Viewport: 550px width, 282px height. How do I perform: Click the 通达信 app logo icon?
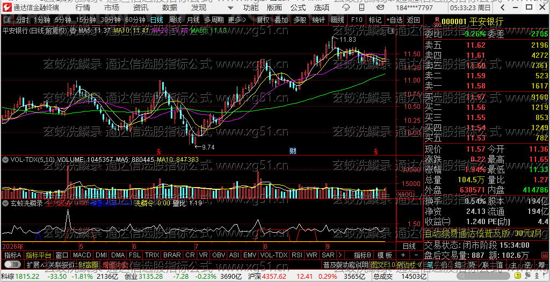coord(8,8)
